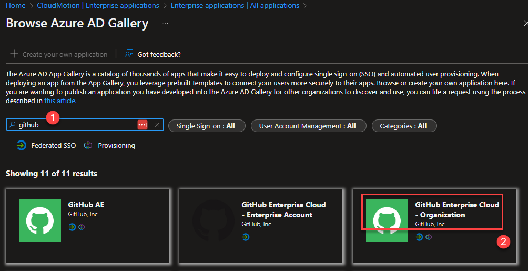
Task: Open the Categories : All filter
Action: coord(404,126)
